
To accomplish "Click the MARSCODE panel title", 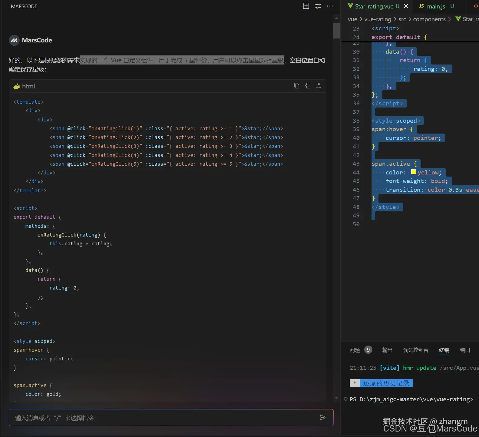I will [x=24, y=6].
